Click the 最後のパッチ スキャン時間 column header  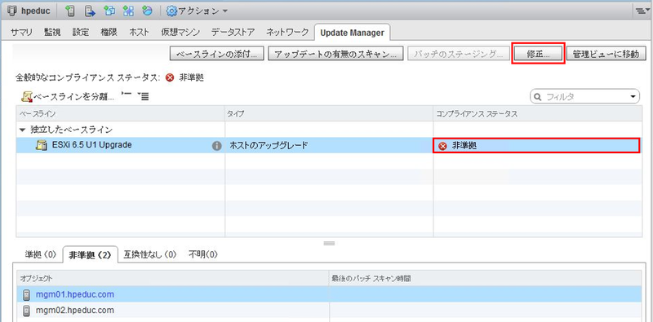point(485,278)
